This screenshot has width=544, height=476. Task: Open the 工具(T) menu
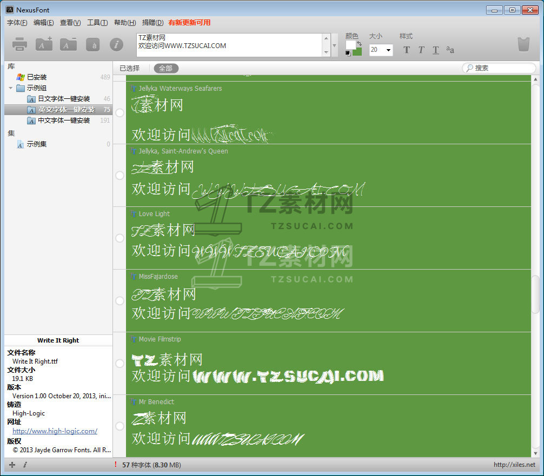click(97, 23)
